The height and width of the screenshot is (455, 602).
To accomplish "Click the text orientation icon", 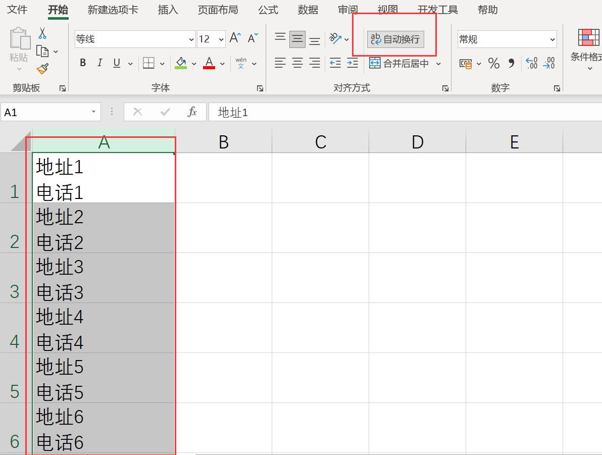I will [335, 39].
